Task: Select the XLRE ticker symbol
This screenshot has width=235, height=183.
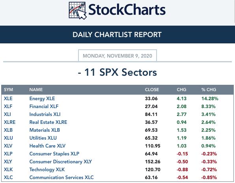Action: [x=9, y=122]
